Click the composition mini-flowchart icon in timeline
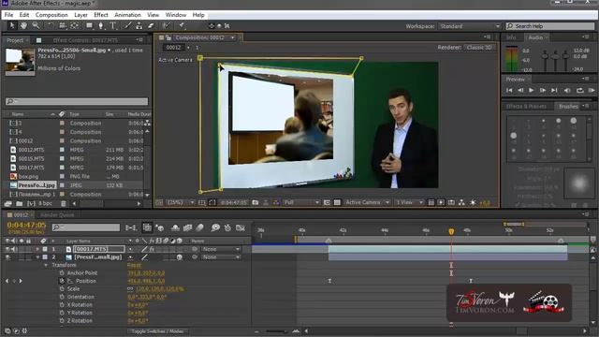The image size is (599, 337). coord(131,227)
